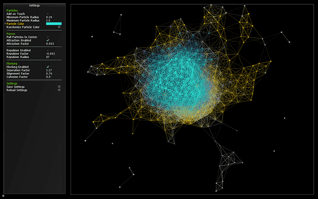Viewport: 318px width, 199px height.
Task: Collapse the green Settings group header
Action: click(12, 83)
